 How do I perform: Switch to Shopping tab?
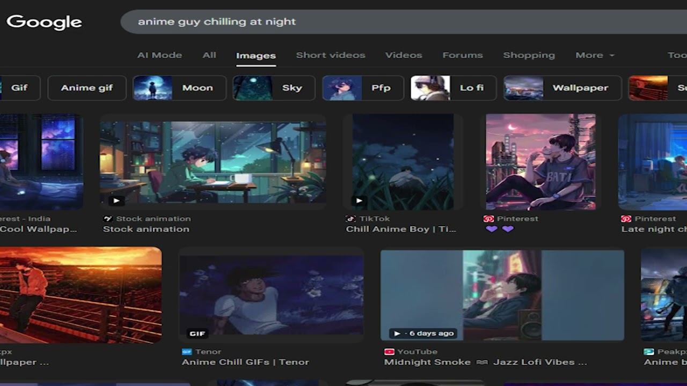click(x=529, y=55)
